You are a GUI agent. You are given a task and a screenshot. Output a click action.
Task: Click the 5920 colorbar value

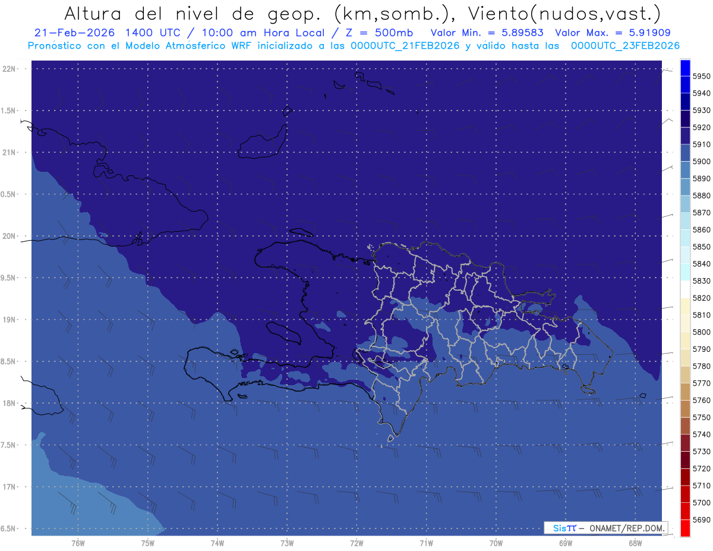701,127
